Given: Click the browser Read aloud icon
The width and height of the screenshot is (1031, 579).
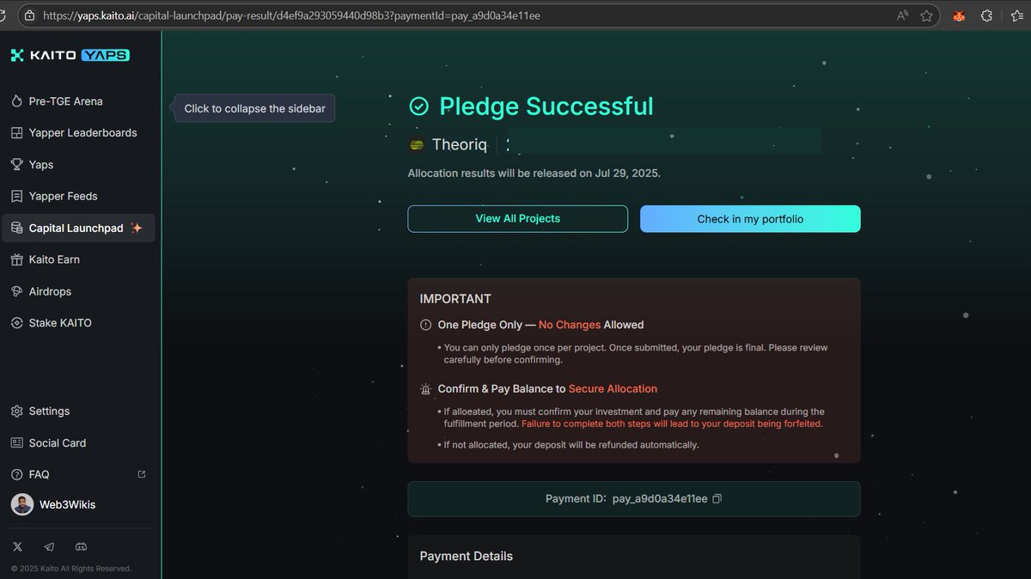Looking at the screenshot, I should (902, 15).
